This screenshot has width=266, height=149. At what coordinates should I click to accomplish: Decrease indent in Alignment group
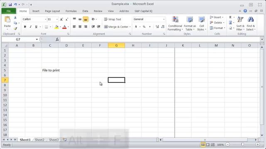93,26
